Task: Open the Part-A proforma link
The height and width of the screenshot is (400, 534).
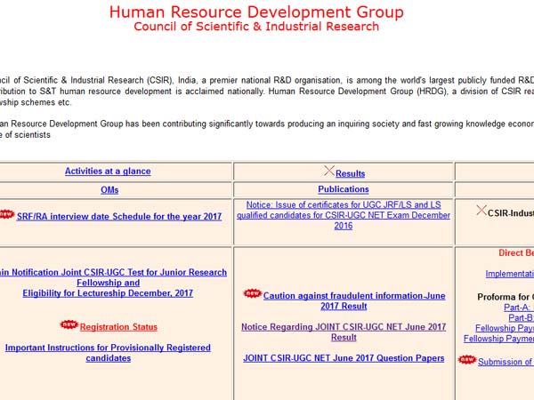Action: pos(518,307)
